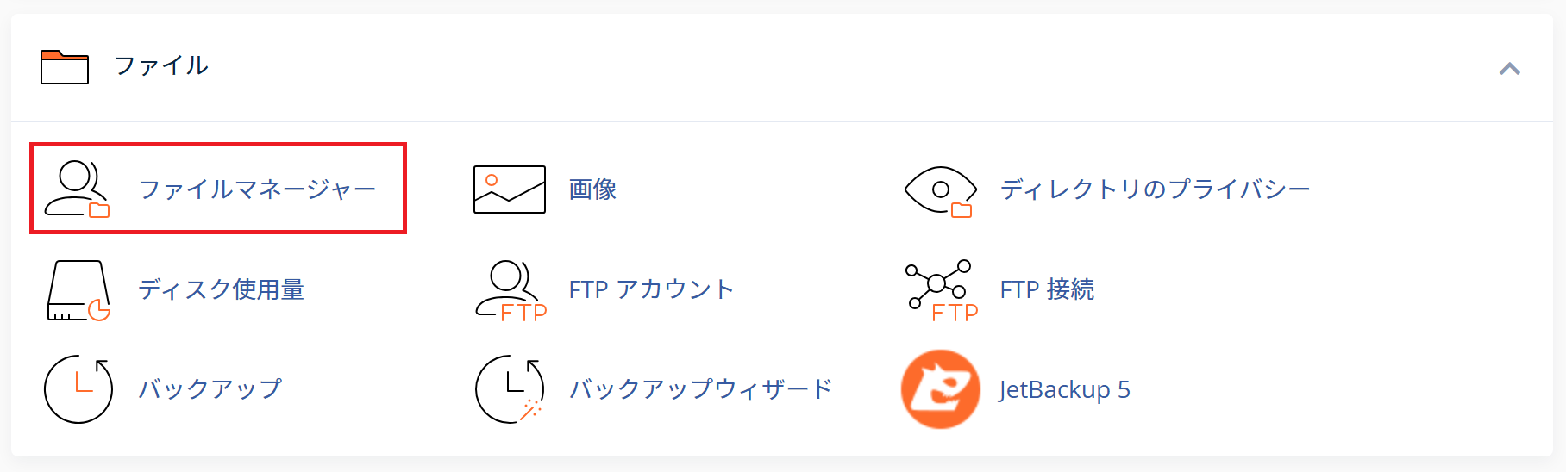1566x472 pixels.
Task: Select the ディスク使用量 disk drive icon
Action: coord(78,291)
